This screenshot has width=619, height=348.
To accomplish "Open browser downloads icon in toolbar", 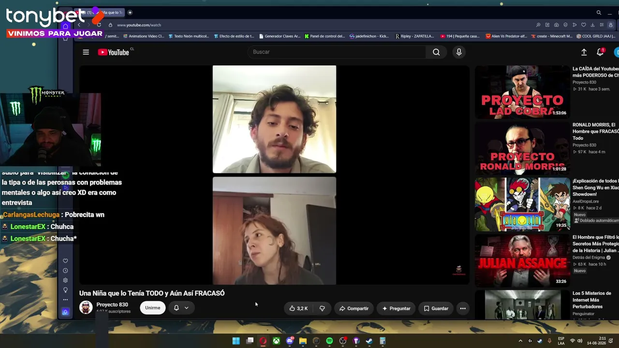I will [x=593, y=25].
